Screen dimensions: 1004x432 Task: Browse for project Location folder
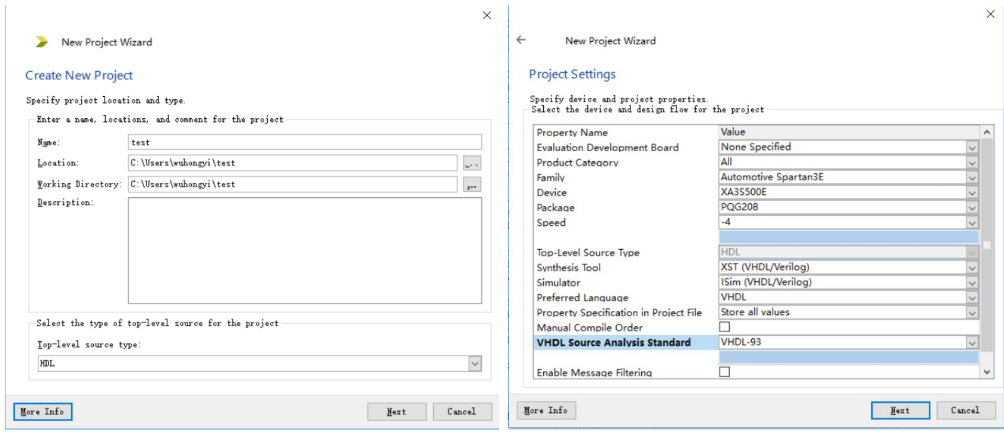(x=472, y=163)
